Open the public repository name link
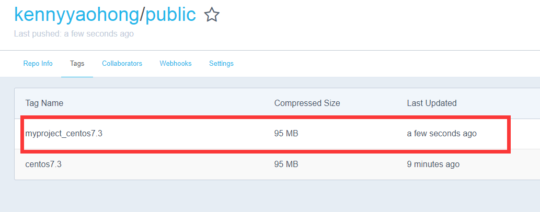This screenshot has width=540, height=212. [170, 15]
